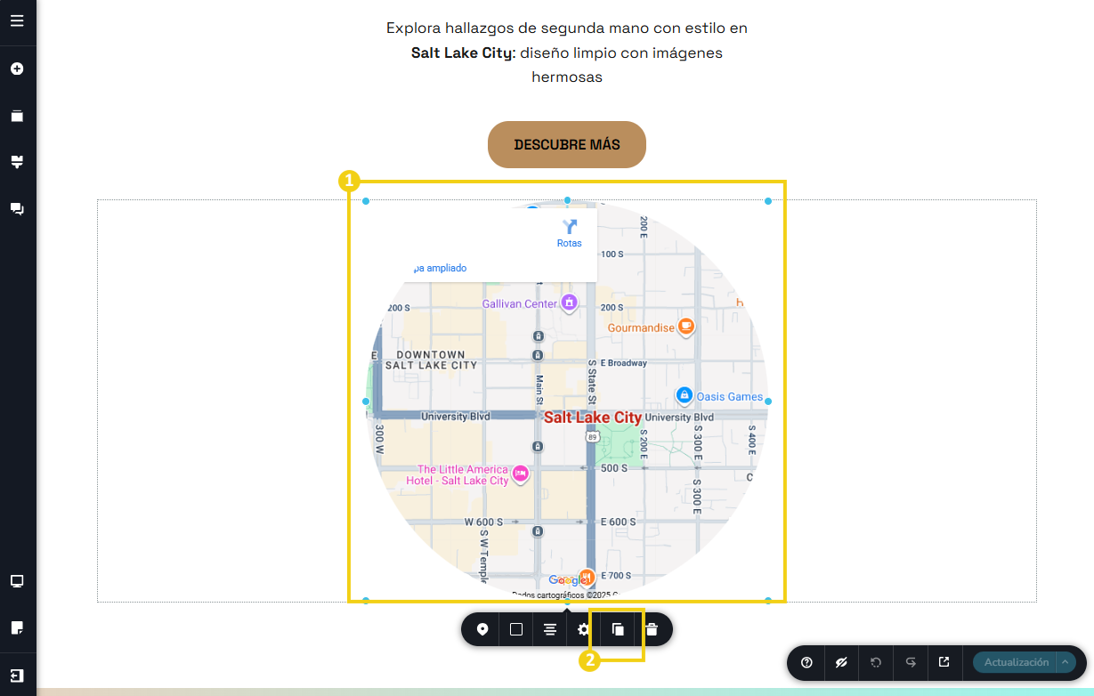The width and height of the screenshot is (1094, 696).
Task: Delete the map widget with the trash icon
Action: pos(652,629)
